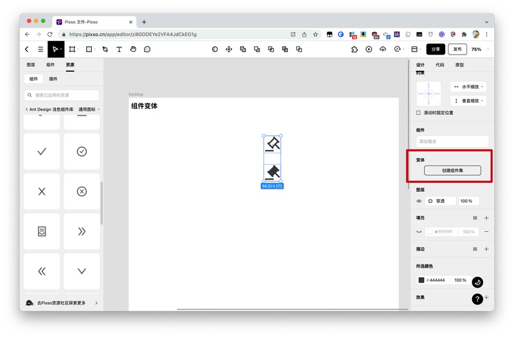Viewport: 514px width, 337px height.
Task: Open the hamburger main menu
Action: (40, 49)
